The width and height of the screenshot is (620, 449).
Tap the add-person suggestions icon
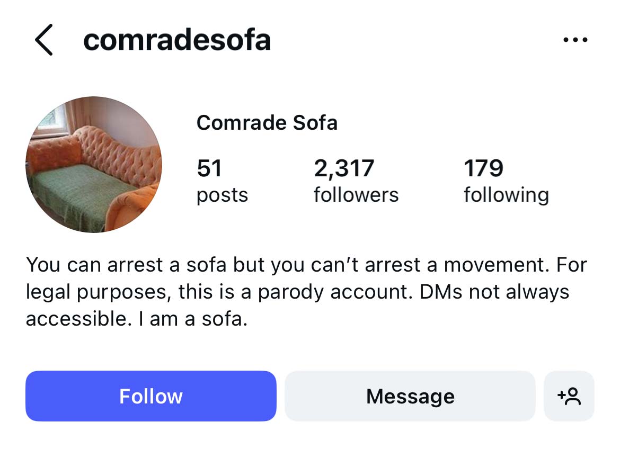pyautogui.click(x=569, y=396)
